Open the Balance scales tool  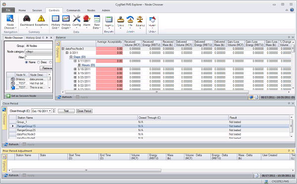pyautogui.click(x=140, y=22)
